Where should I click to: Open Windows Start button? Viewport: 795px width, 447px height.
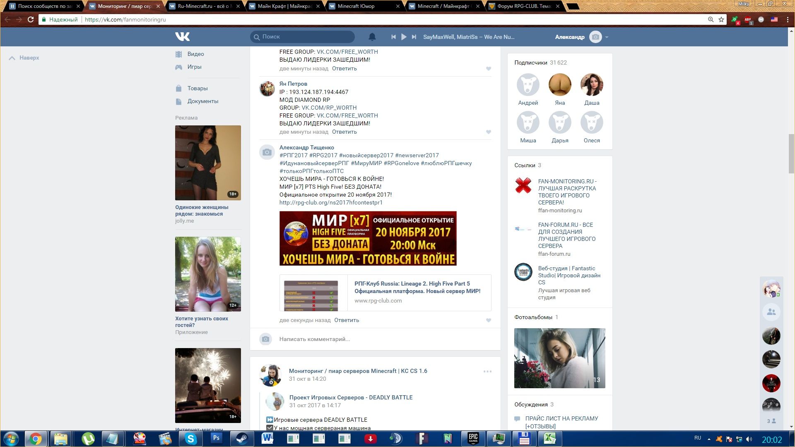point(11,439)
